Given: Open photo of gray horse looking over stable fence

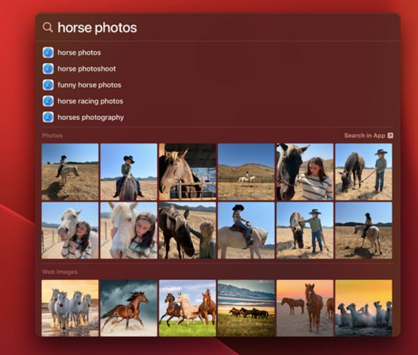Looking at the screenshot, I should 187,172.
